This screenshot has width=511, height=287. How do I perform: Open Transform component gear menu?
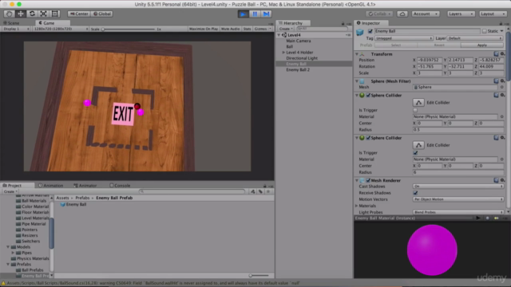pos(502,54)
